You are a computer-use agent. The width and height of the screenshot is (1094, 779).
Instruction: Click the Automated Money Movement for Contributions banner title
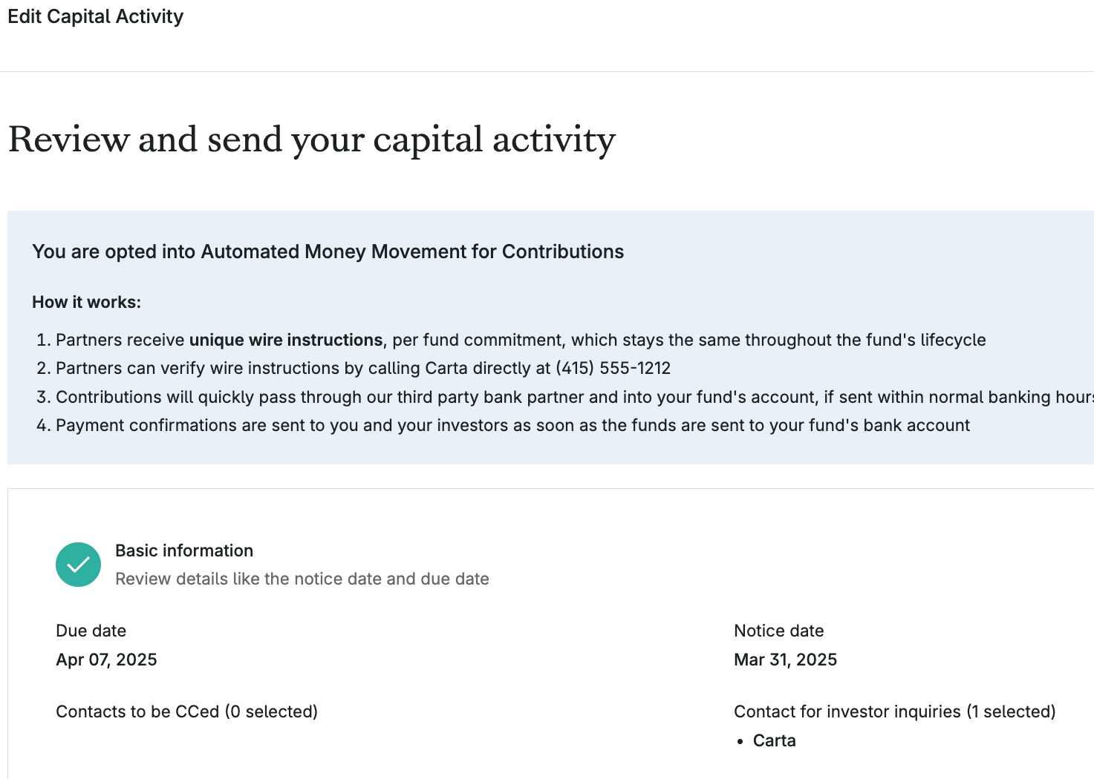pyautogui.click(x=328, y=252)
